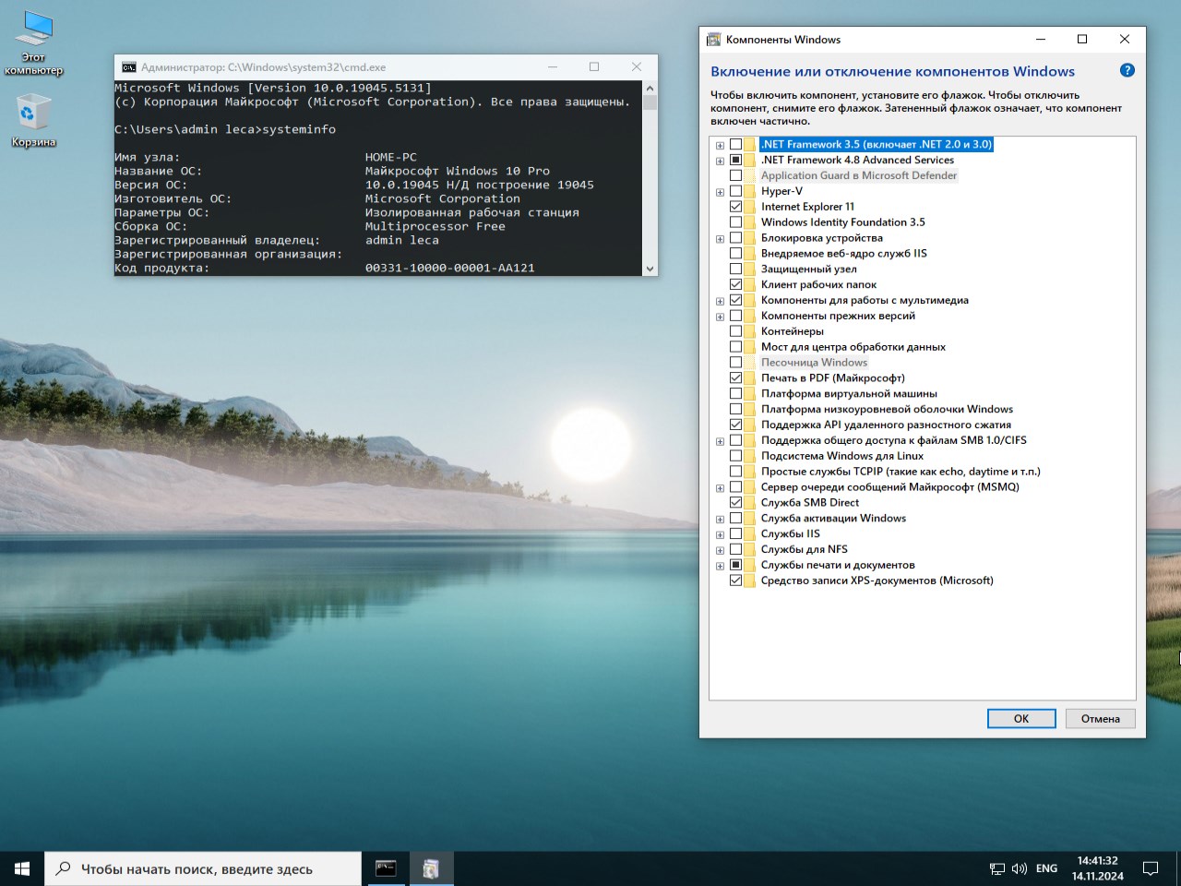Switch to cmd in the taskbar
This screenshot has height=886, width=1181.
[x=386, y=868]
